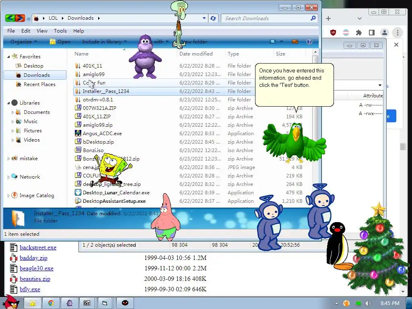Viewport: 412px width, 309px height.
Task: Select the 401K_11.ZIP archive icon
Action: coord(78,116)
